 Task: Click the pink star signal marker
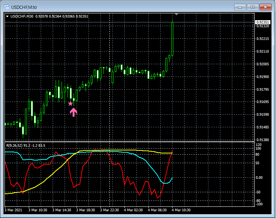(71, 103)
